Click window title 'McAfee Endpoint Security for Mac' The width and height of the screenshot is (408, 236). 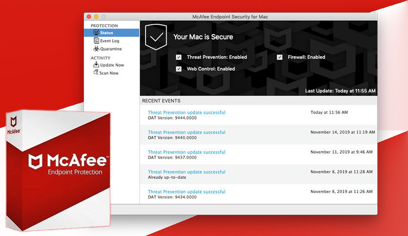click(230, 17)
